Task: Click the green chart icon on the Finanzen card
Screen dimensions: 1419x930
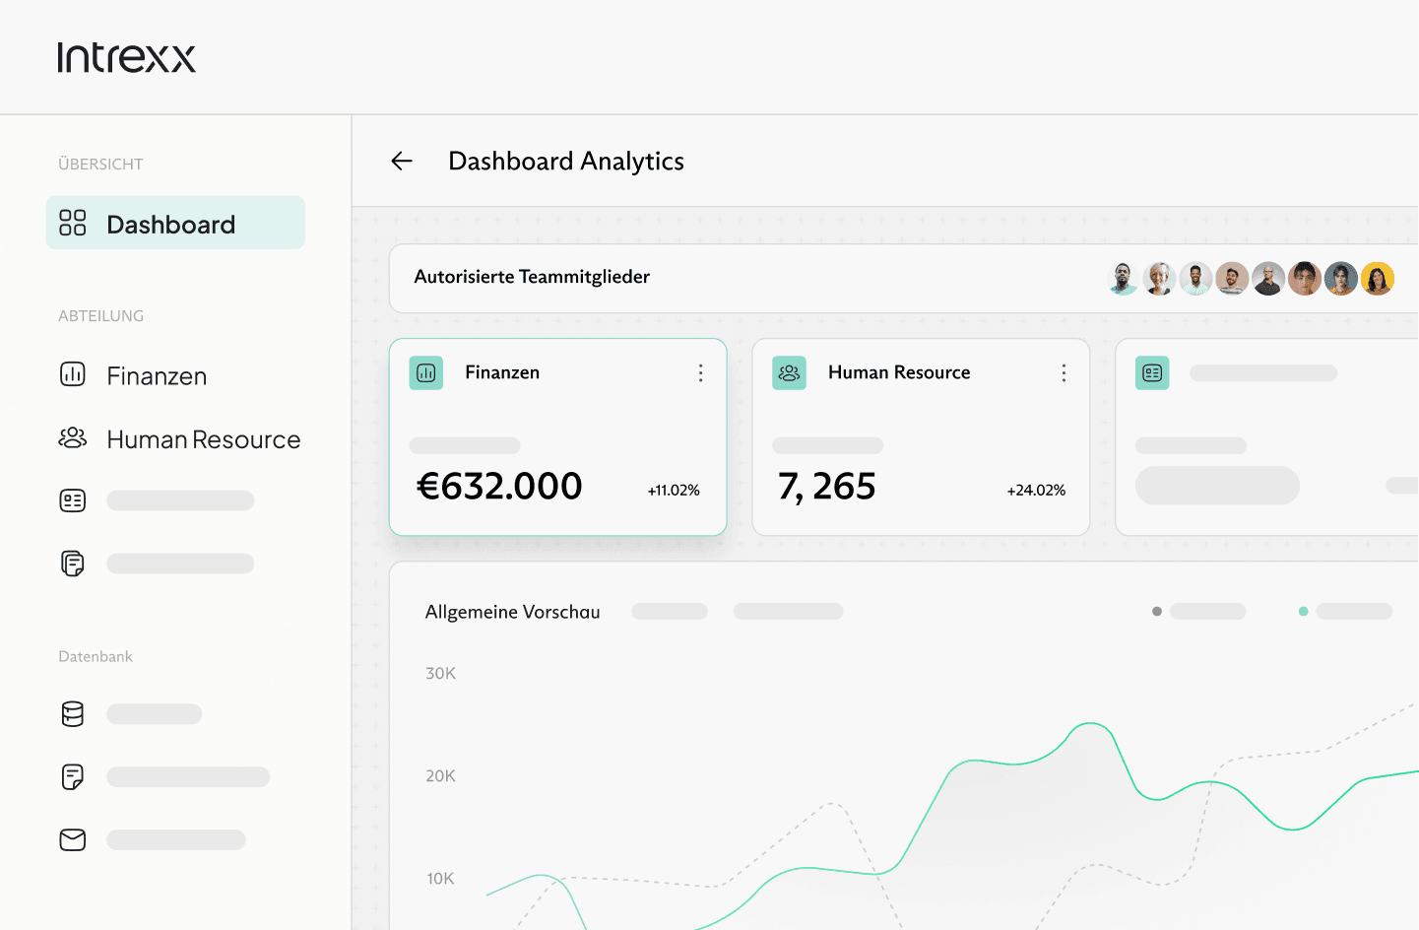Action: (426, 373)
